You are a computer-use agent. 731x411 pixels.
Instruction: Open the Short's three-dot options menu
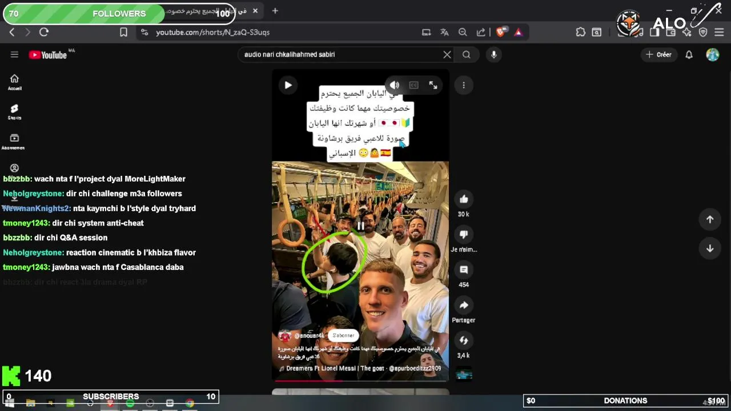click(464, 85)
